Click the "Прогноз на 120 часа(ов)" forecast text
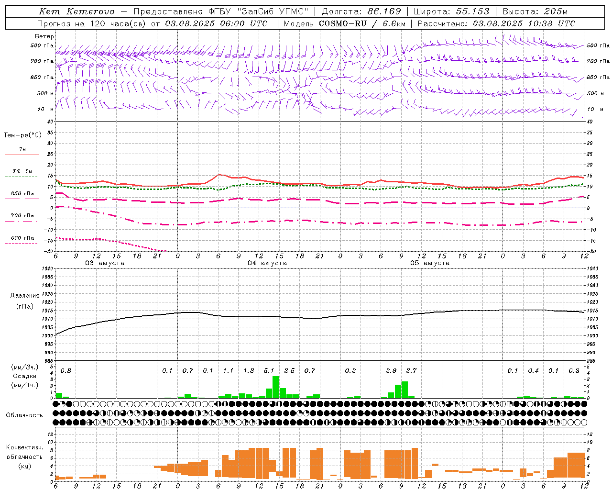Viewport: 612px width, 490px height. 92,23
